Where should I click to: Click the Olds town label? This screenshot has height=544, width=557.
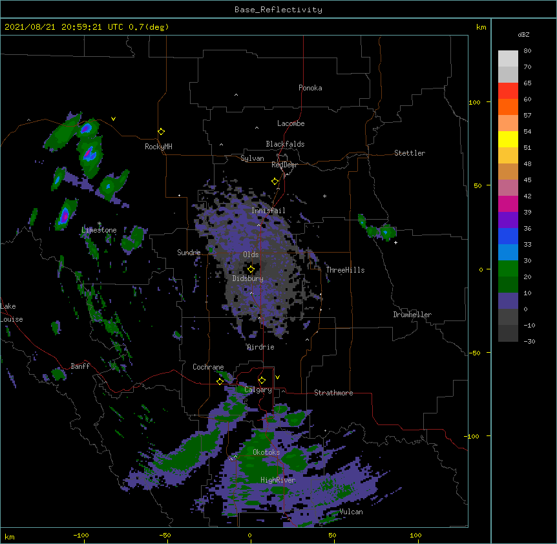coord(251,255)
